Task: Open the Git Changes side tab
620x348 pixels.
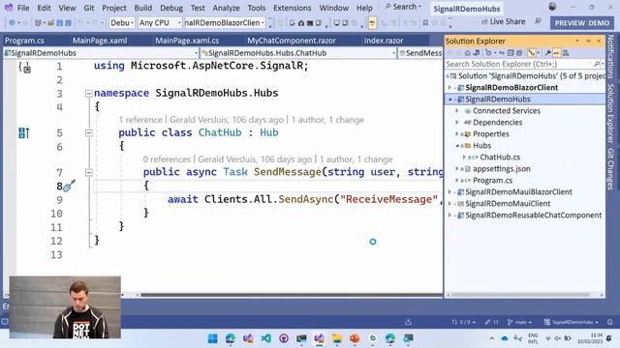Action: [610, 169]
